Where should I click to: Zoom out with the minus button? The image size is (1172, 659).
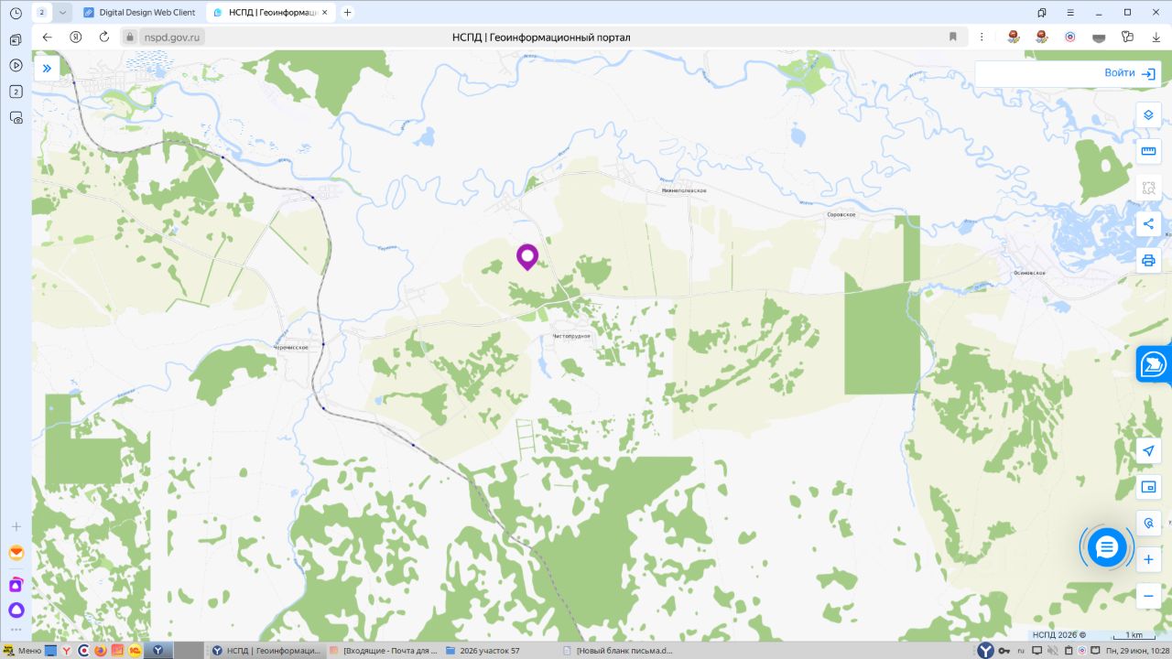coord(1148,596)
